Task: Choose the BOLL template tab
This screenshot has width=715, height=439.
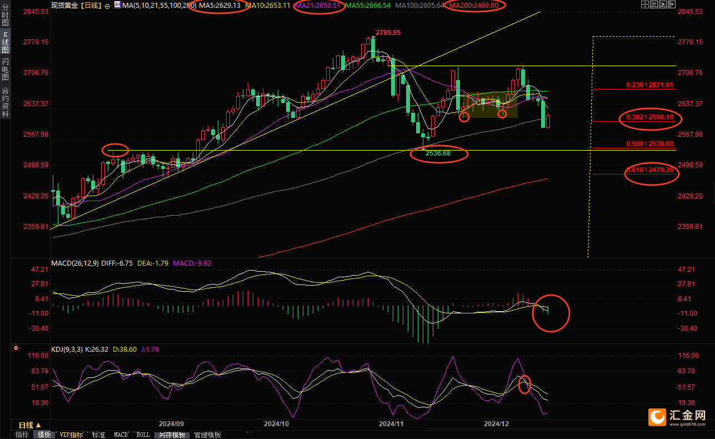Action: (143, 435)
